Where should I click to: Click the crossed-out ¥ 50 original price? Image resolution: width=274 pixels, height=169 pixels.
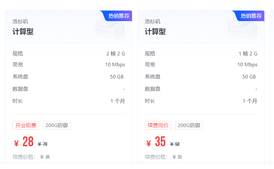click(174, 144)
